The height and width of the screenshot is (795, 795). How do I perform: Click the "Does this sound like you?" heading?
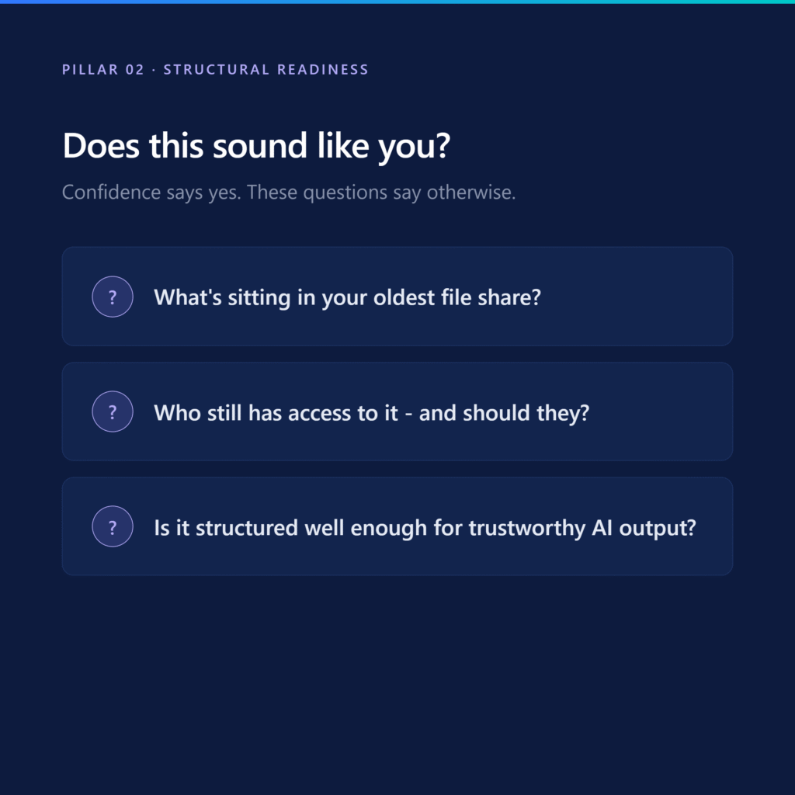(x=256, y=146)
